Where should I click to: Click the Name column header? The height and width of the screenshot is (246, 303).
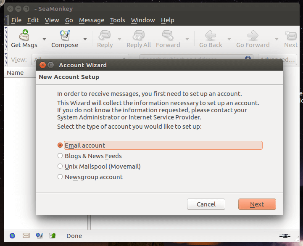click(x=16, y=73)
